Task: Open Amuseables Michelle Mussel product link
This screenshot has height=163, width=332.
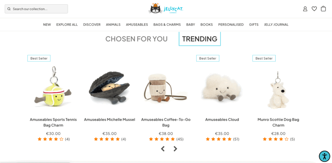Action: 110,120
